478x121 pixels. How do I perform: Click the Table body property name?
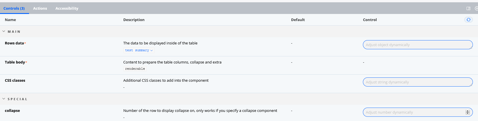15,62
